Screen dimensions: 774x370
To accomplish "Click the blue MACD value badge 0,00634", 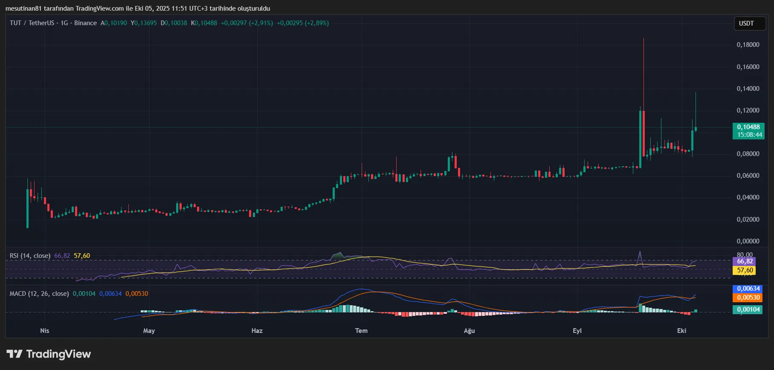I will 748,289.
